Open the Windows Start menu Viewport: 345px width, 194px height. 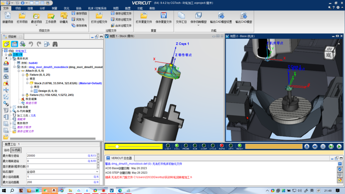click(4, 191)
